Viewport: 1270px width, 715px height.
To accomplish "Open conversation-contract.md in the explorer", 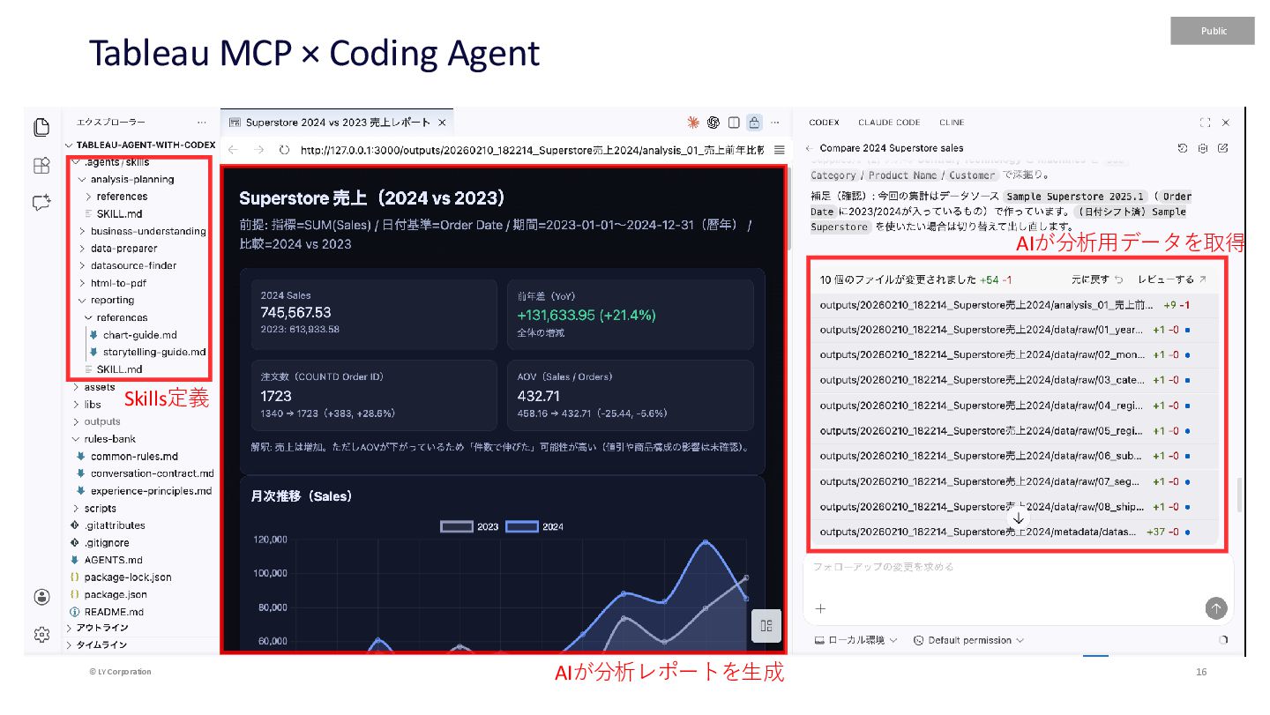I will click(x=145, y=474).
